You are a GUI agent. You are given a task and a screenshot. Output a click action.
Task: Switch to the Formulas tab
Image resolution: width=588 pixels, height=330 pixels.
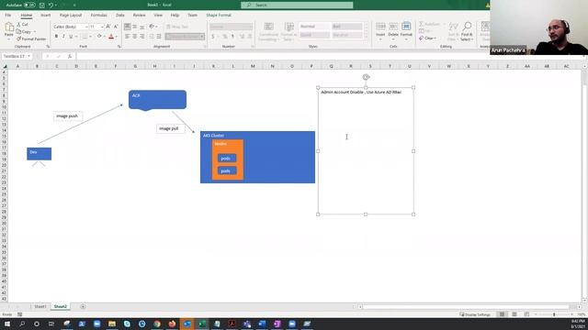click(98, 16)
